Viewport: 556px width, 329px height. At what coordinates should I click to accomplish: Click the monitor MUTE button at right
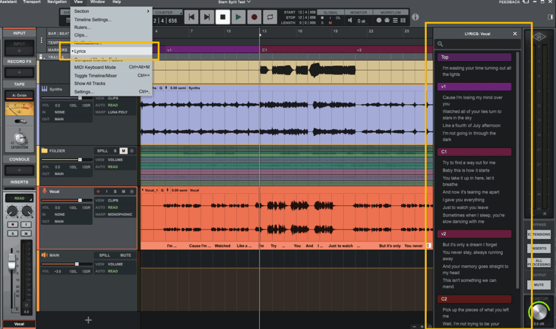[539, 284]
